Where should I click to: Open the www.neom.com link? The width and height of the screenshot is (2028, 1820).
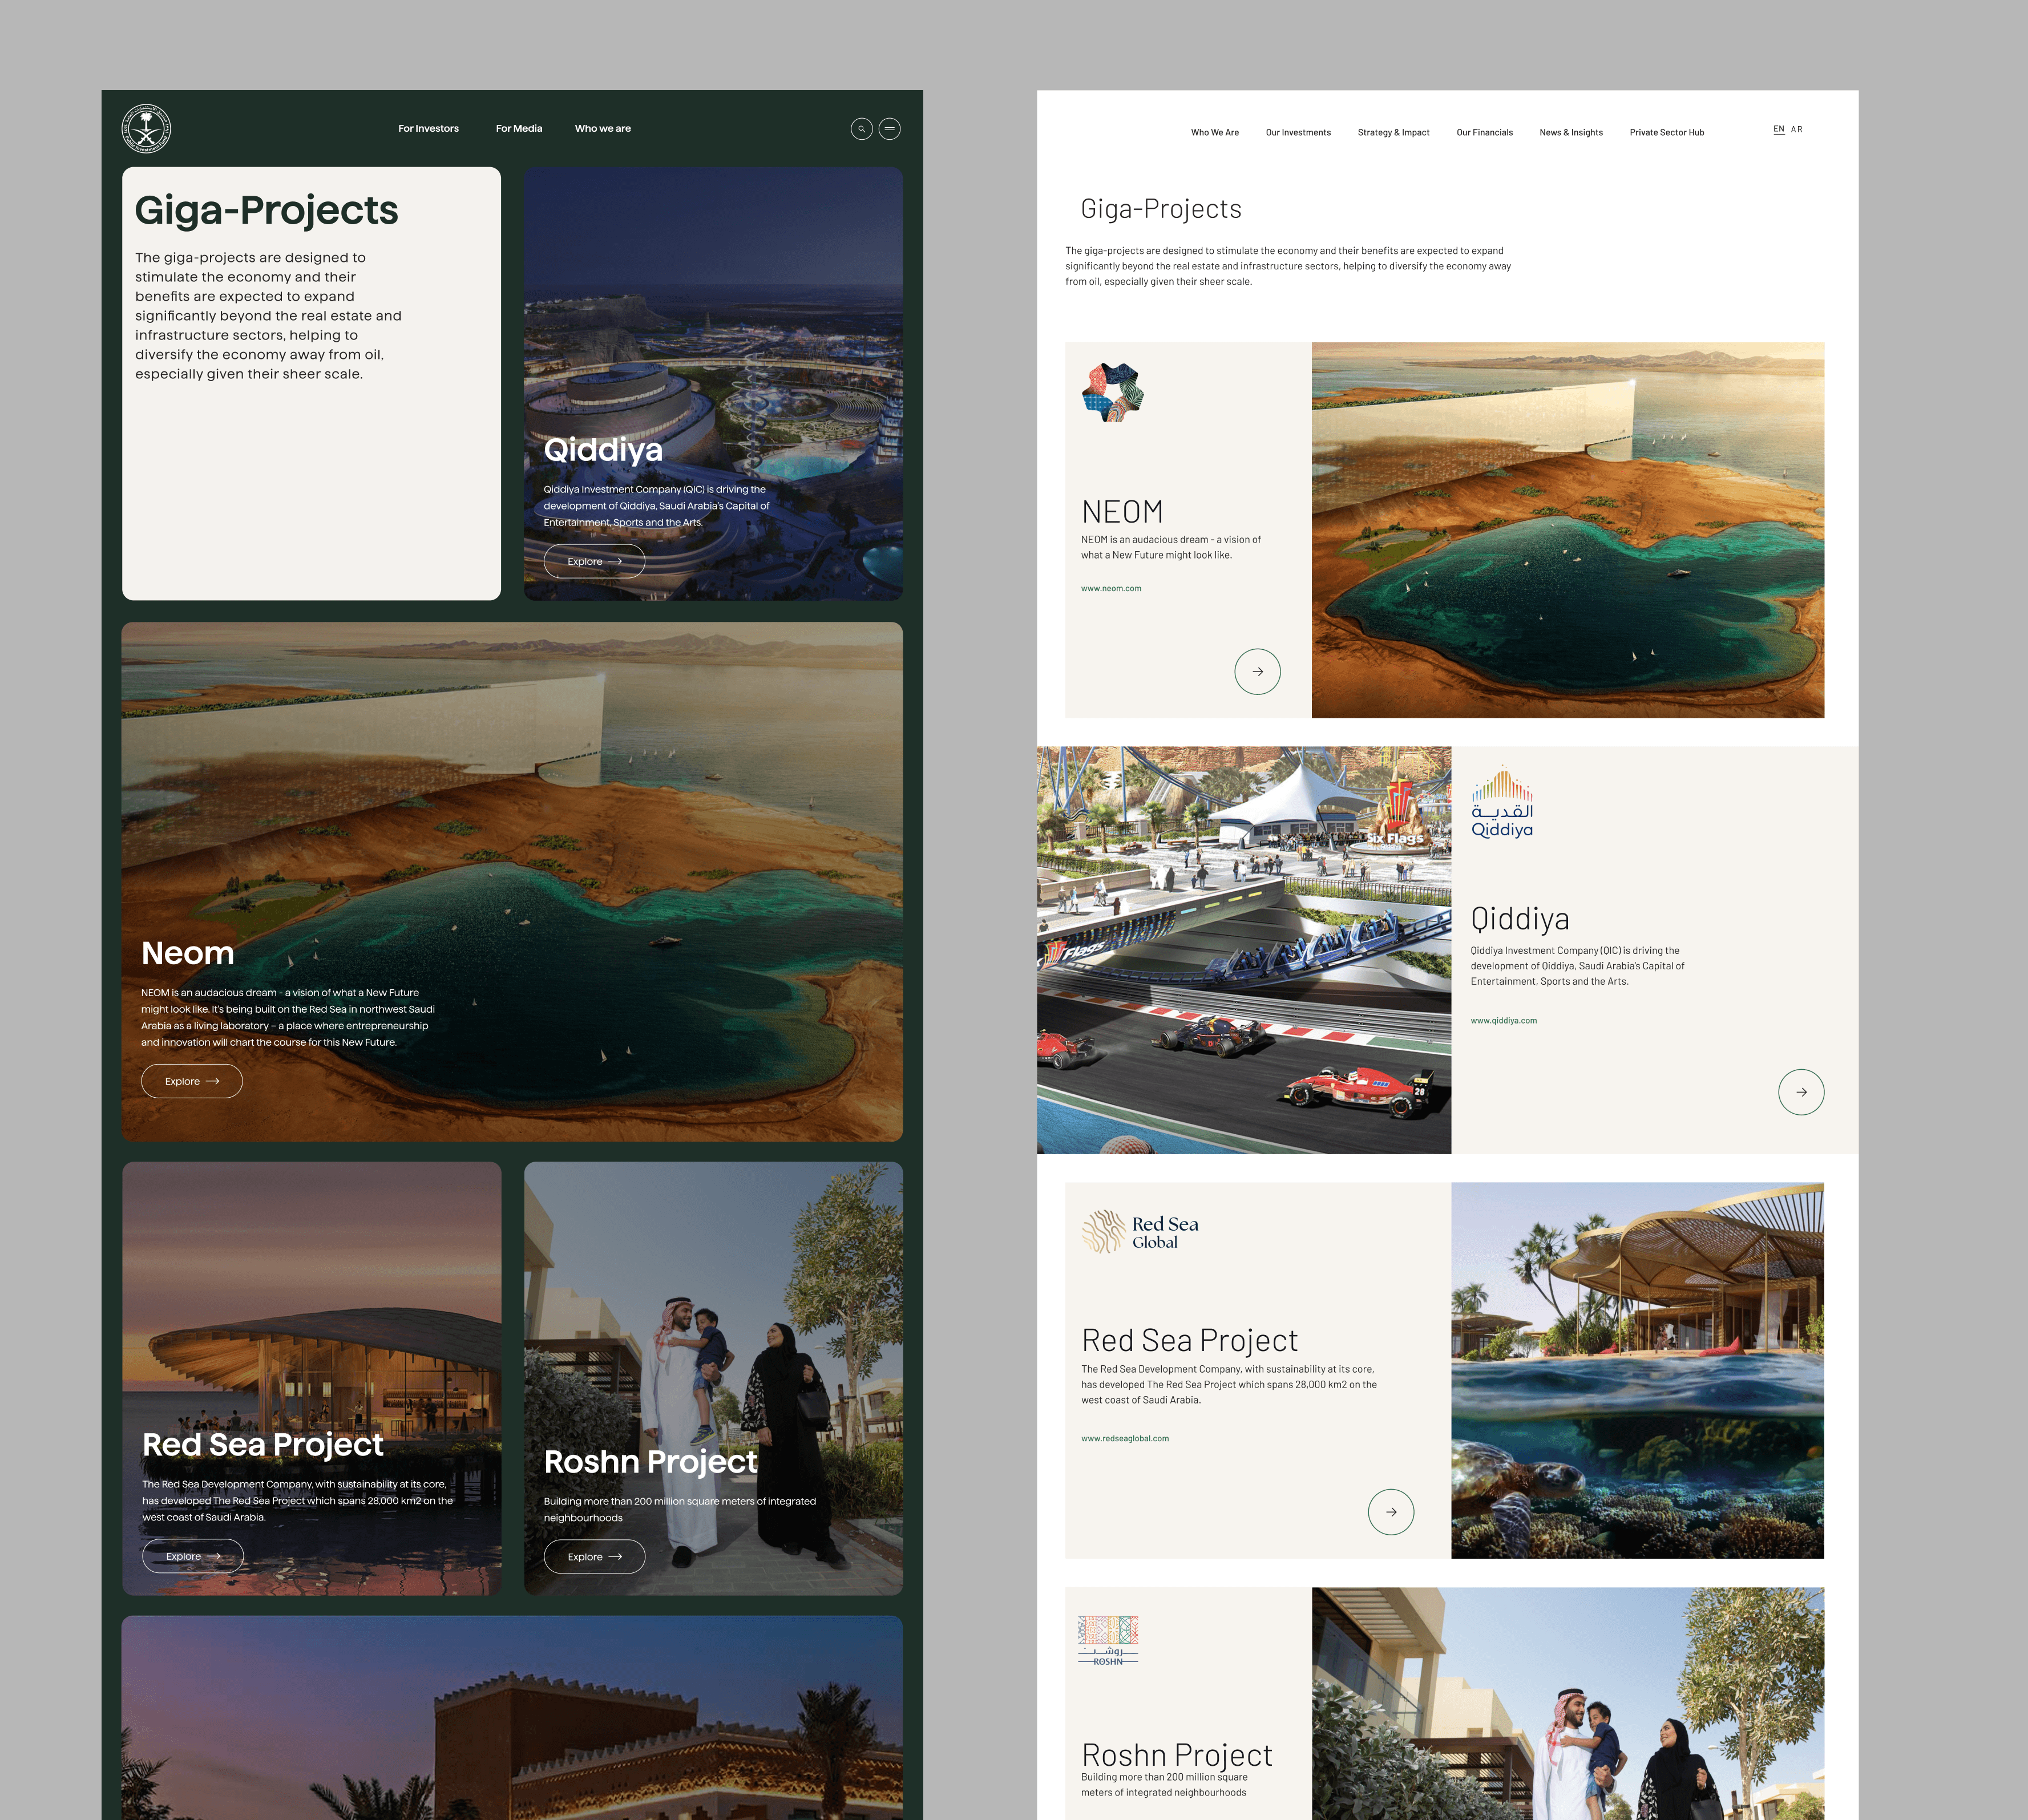click(x=1111, y=589)
